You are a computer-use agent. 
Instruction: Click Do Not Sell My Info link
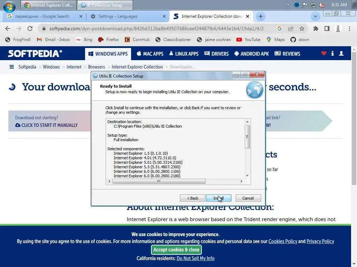(196, 258)
